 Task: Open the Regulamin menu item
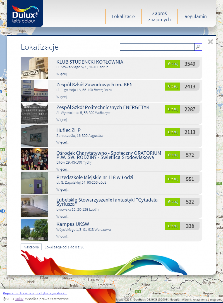click(x=195, y=17)
